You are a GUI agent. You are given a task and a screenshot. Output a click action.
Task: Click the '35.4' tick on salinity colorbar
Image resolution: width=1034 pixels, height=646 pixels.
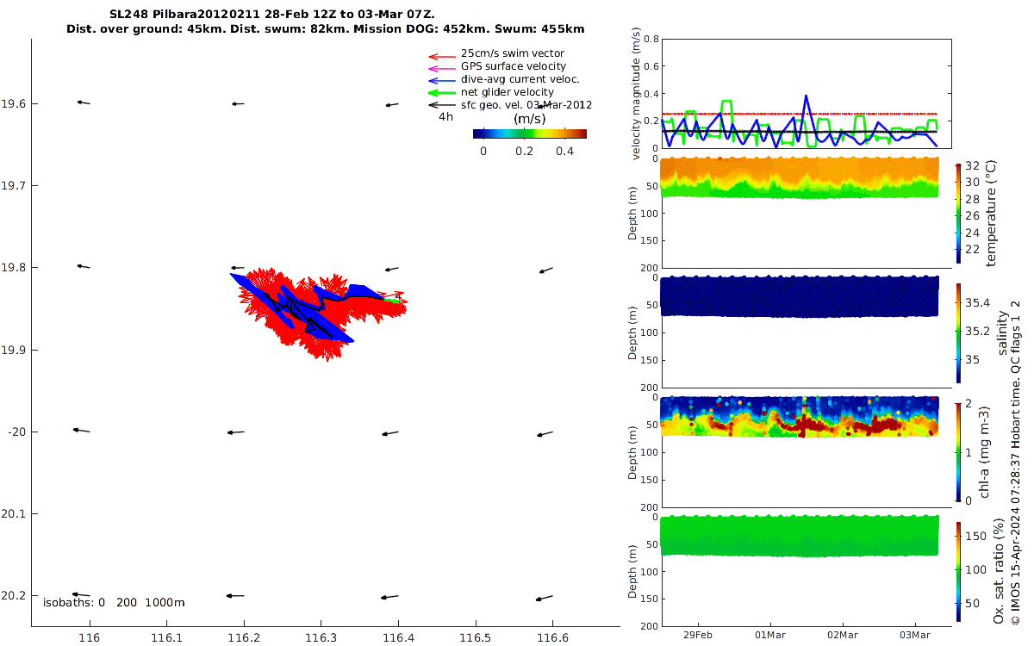tap(978, 302)
